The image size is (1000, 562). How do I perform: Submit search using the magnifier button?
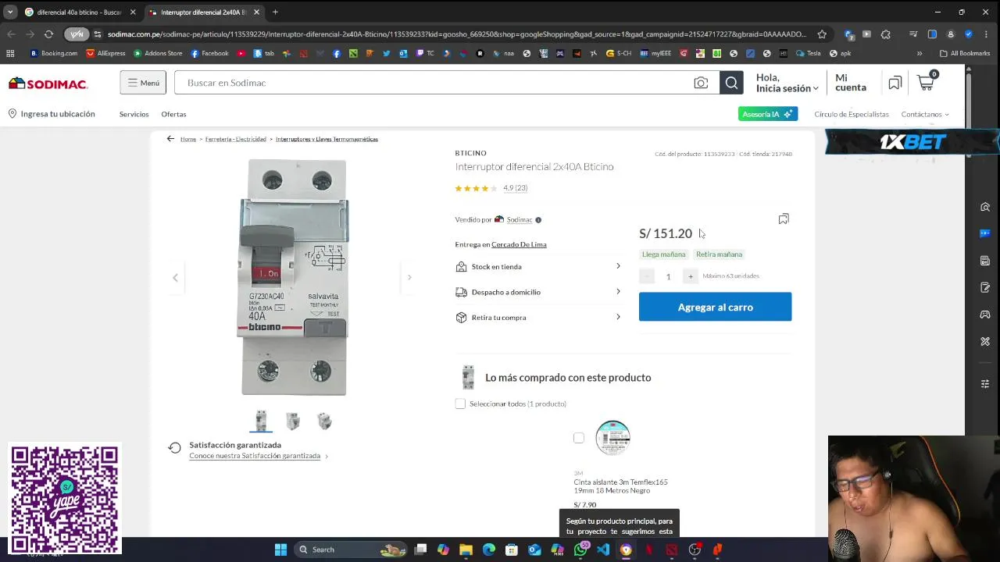(731, 83)
